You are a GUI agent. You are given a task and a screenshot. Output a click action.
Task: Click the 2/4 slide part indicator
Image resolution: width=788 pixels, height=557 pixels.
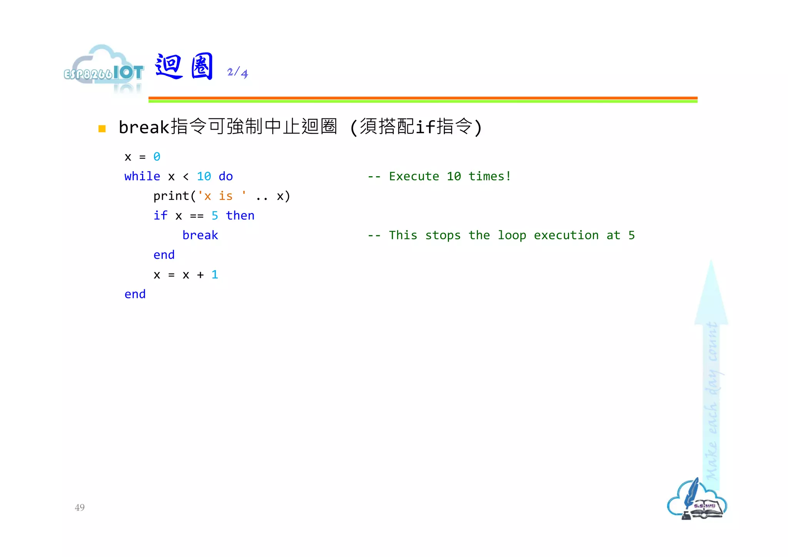pyautogui.click(x=237, y=72)
